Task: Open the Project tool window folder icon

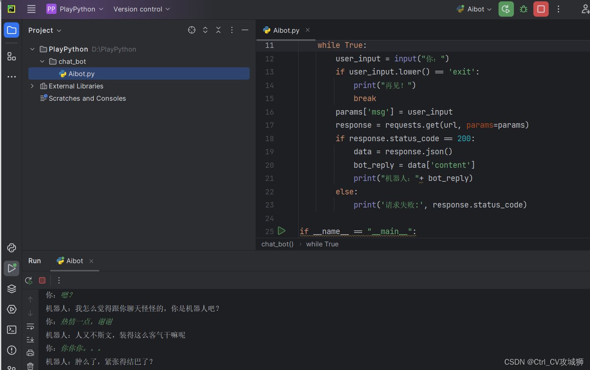Action: (x=11, y=30)
